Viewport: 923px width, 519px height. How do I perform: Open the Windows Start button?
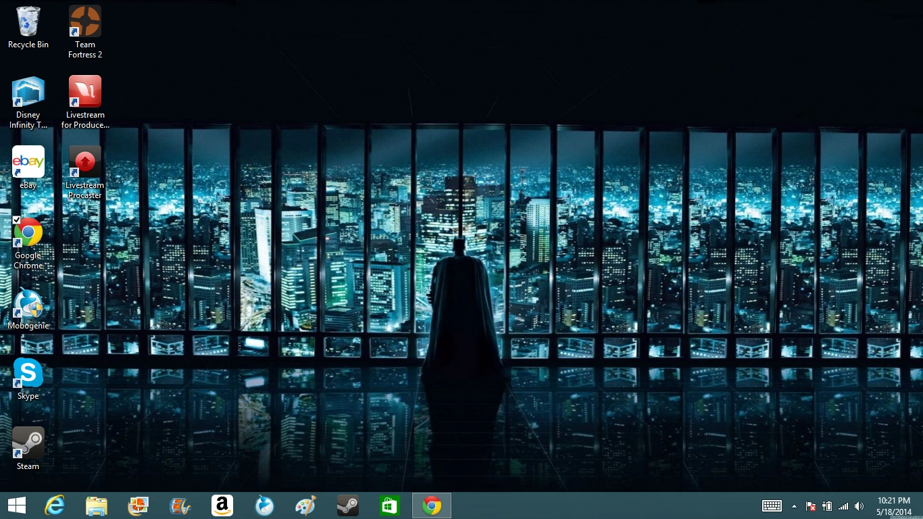[17, 505]
